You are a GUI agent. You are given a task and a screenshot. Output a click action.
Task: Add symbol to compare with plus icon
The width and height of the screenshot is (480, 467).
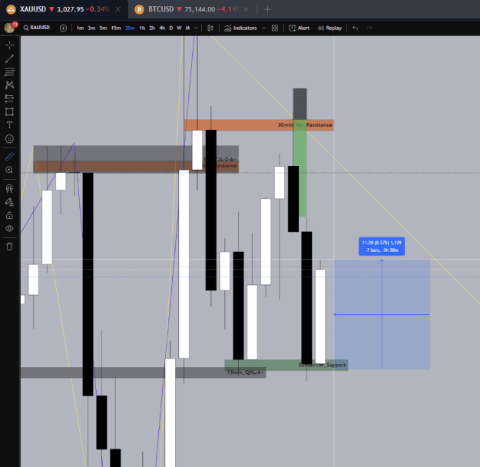[63, 28]
